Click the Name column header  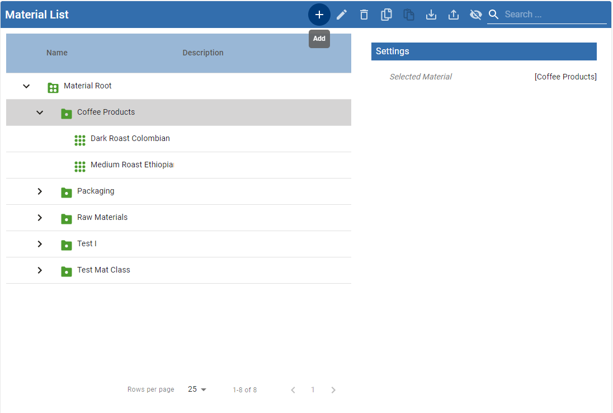pos(57,53)
